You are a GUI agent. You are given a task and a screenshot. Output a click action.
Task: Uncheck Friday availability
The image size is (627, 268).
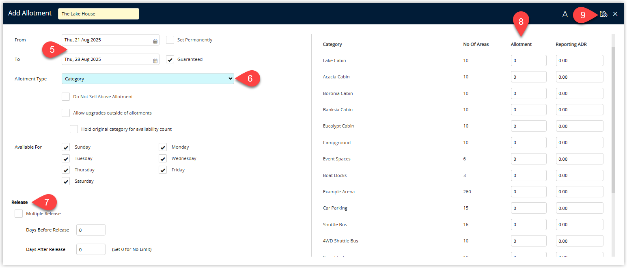click(163, 170)
